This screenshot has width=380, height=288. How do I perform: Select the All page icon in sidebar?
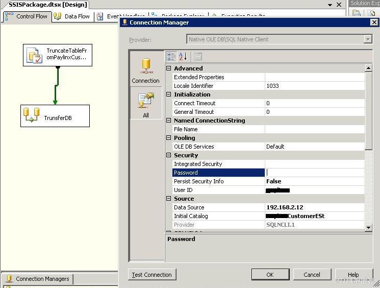point(145,101)
